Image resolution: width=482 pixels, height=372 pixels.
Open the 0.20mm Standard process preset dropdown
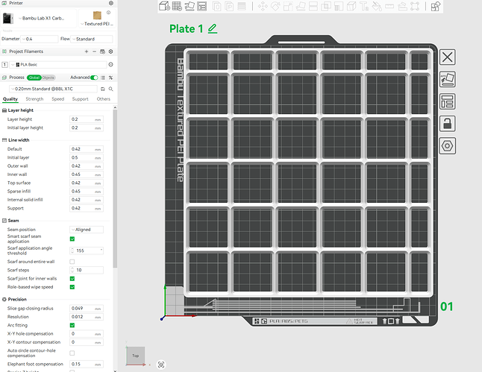click(x=54, y=89)
